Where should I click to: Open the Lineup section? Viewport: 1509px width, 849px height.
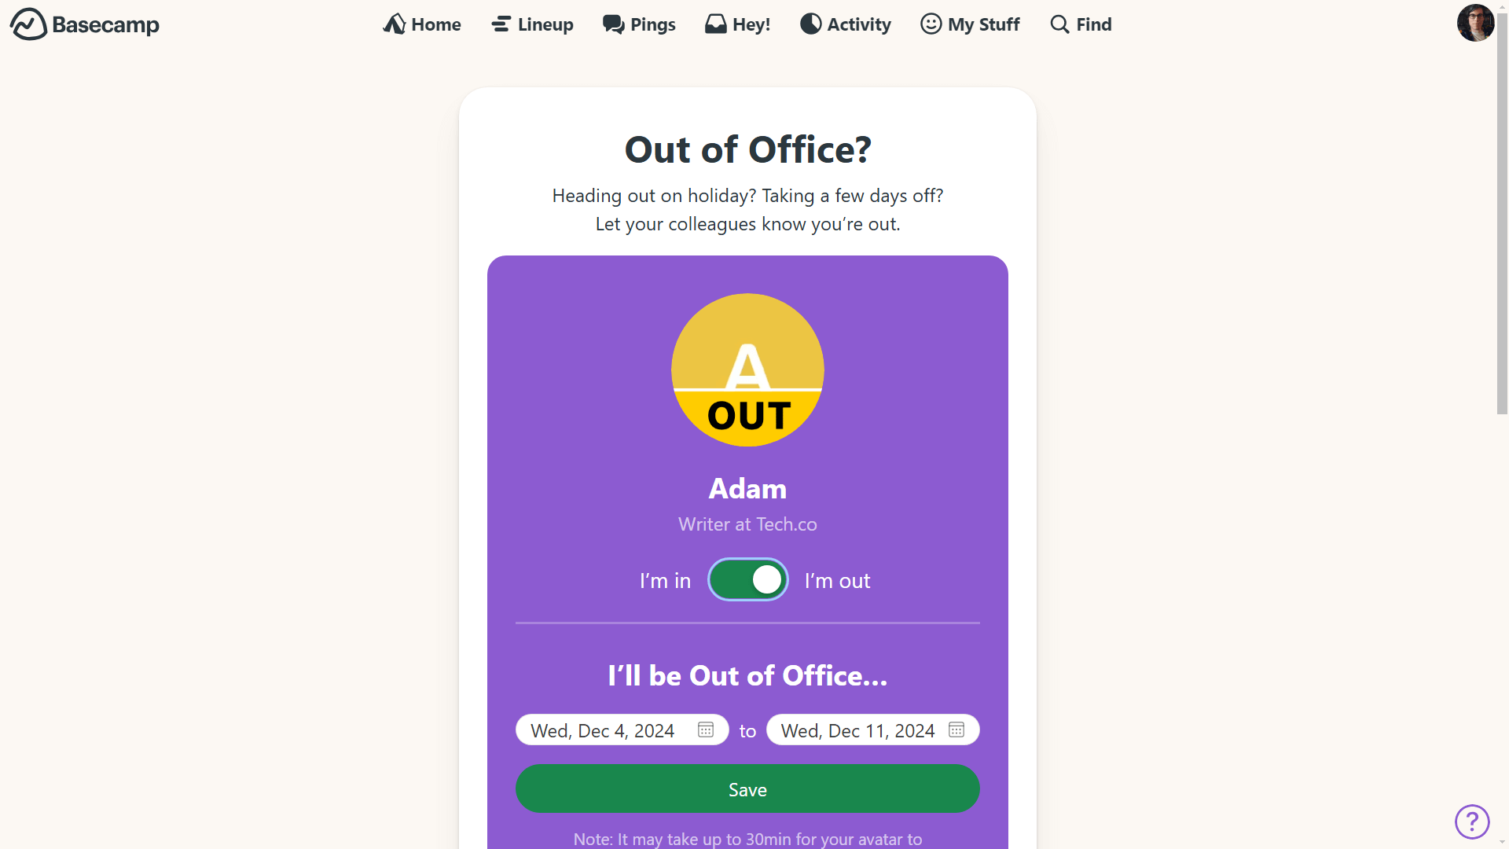click(531, 24)
